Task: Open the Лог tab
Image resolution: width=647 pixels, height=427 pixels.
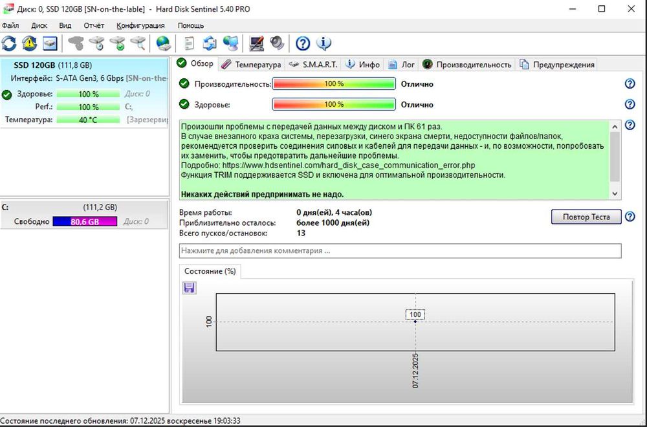Action: 402,64
